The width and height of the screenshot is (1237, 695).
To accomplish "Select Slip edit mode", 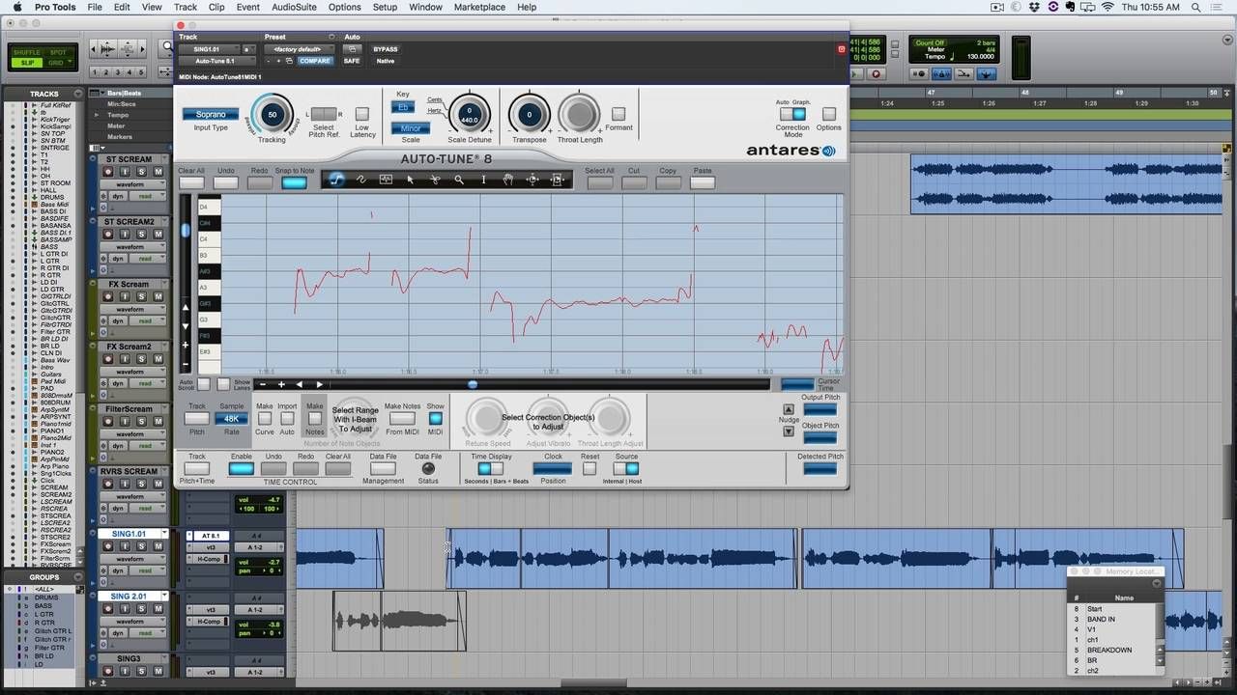I will 27,63.
